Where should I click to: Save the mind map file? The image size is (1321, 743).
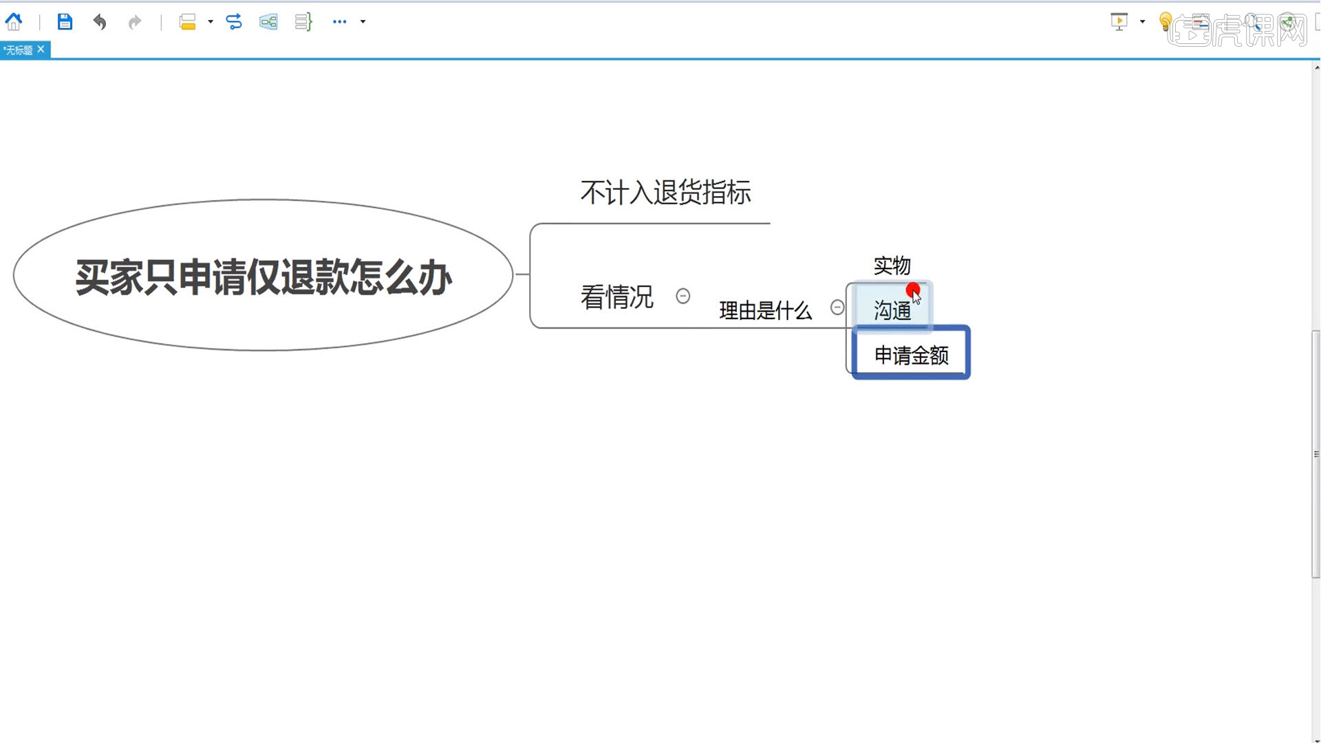(65, 22)
